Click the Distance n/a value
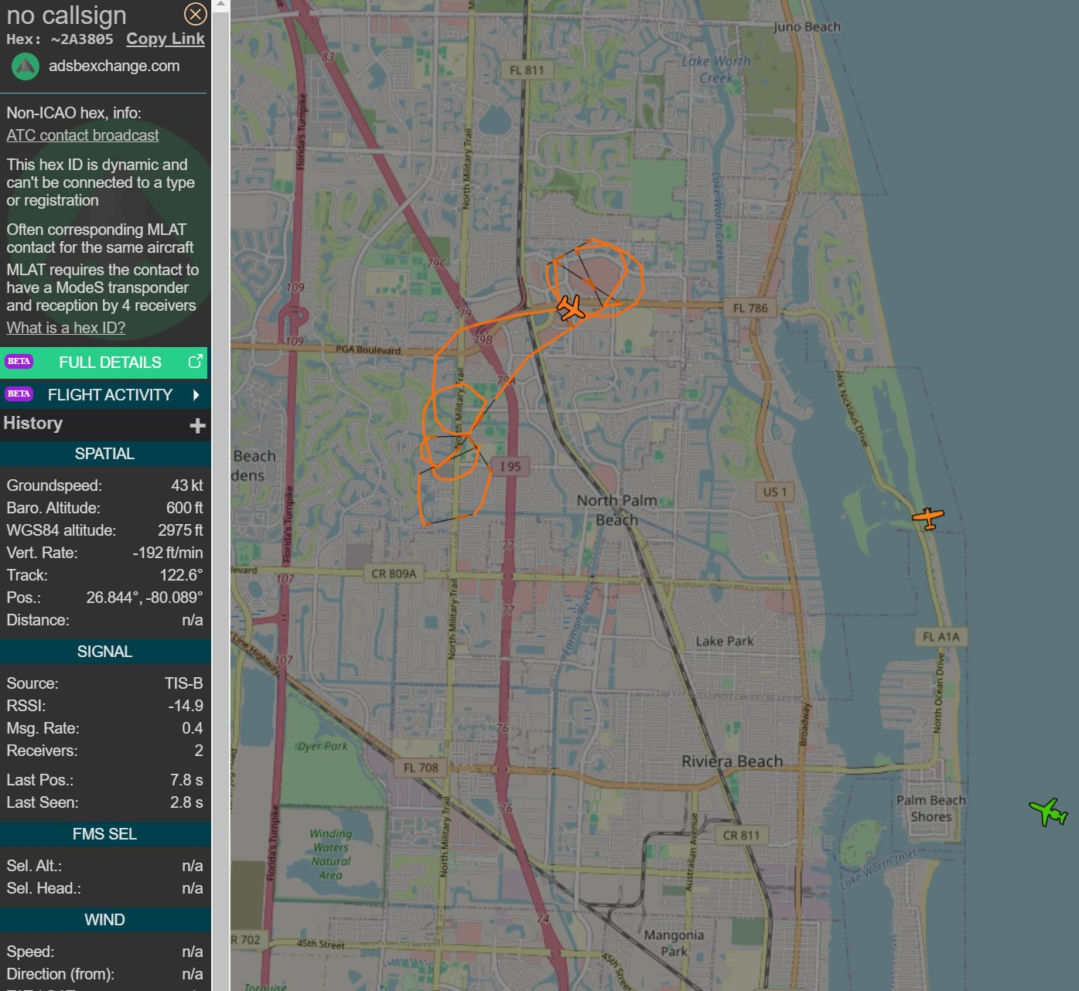The height and width of the screenshot is (991, 1079). tap(193, 620)
